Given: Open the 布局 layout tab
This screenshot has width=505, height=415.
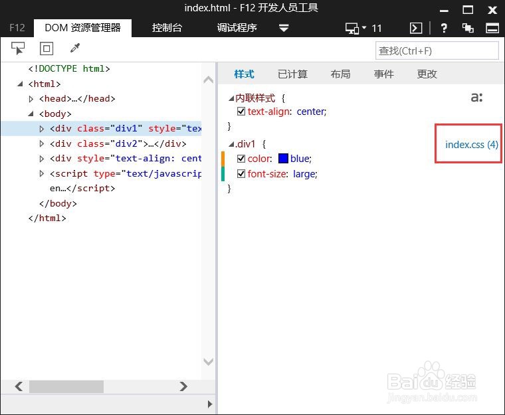Looking at the screenshot, I should click(x=340, y=74).
